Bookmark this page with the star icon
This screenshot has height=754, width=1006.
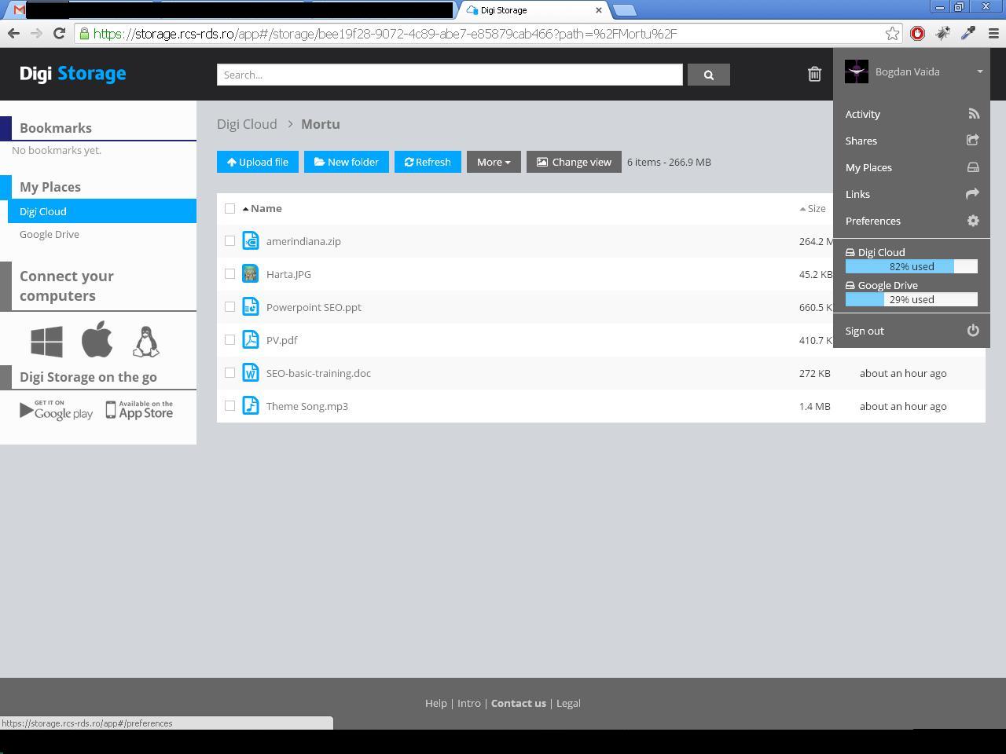coord(892,33)
